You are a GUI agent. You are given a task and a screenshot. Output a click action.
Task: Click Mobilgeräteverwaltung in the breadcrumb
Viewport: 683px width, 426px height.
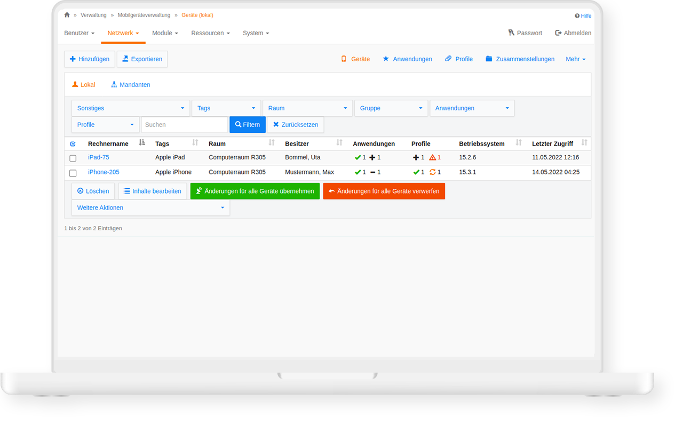pos(144,15)
